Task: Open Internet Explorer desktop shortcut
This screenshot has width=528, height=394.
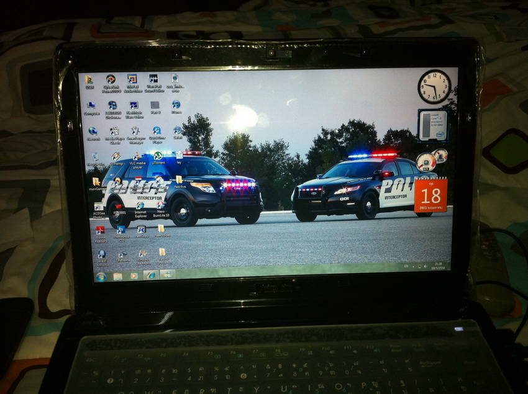Action: click(x=140, y=207)
